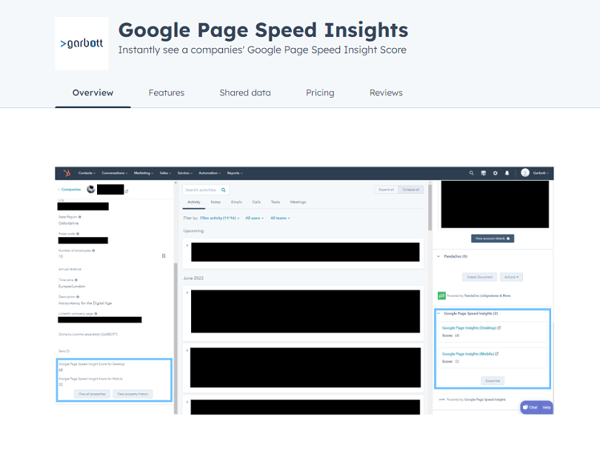The image size is (600, 454).
Task: Click the Search activities field
Action: coord(205,190)
